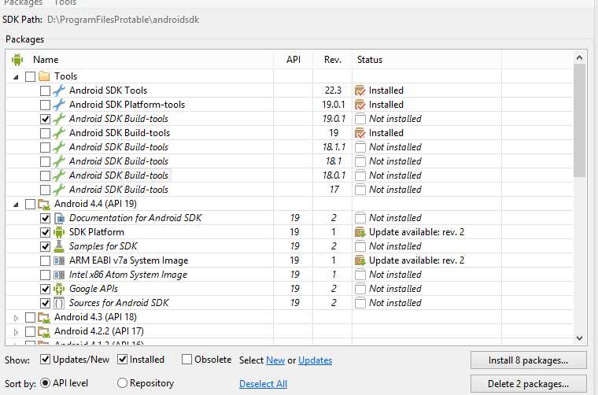Click the Android robot icon in header
The width and height of the screenshot is (598, 395).
point(17,60)
